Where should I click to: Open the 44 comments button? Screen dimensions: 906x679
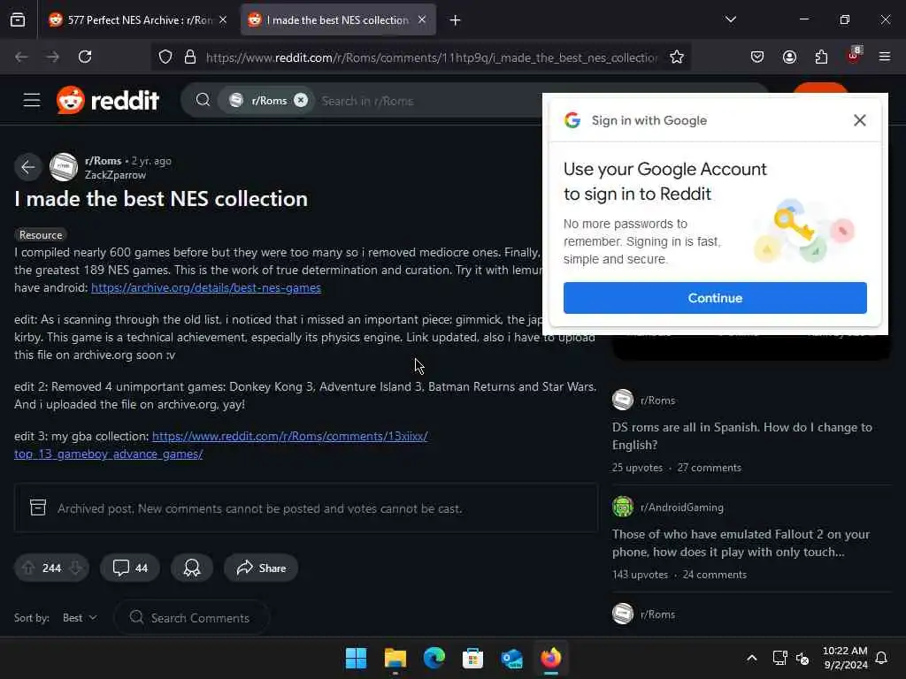click(130, 568)
